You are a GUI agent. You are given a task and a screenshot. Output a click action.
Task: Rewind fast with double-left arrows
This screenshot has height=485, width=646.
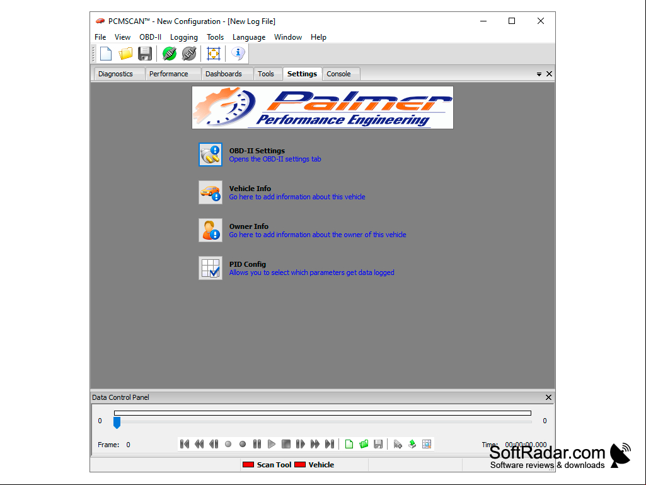(199, 444)
